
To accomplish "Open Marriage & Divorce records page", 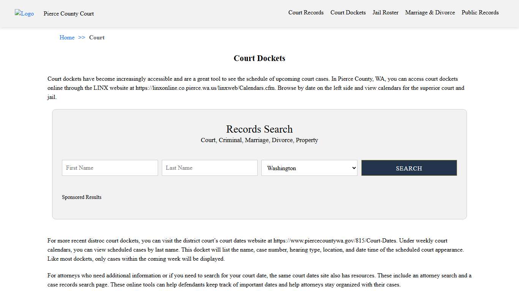I will (430, 13).
